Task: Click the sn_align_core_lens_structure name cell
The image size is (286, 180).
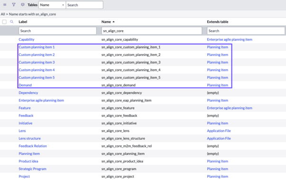Action: click(x=123, y=138)
